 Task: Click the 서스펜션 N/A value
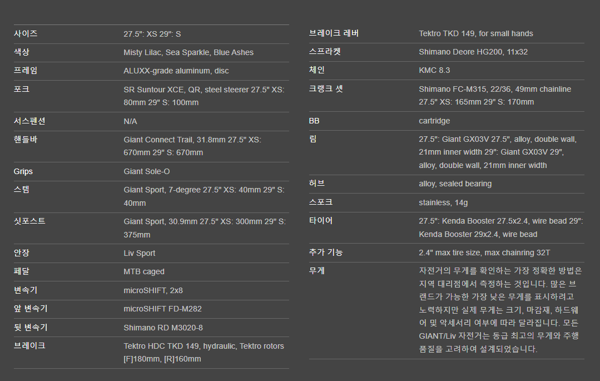tap(130, 121)
